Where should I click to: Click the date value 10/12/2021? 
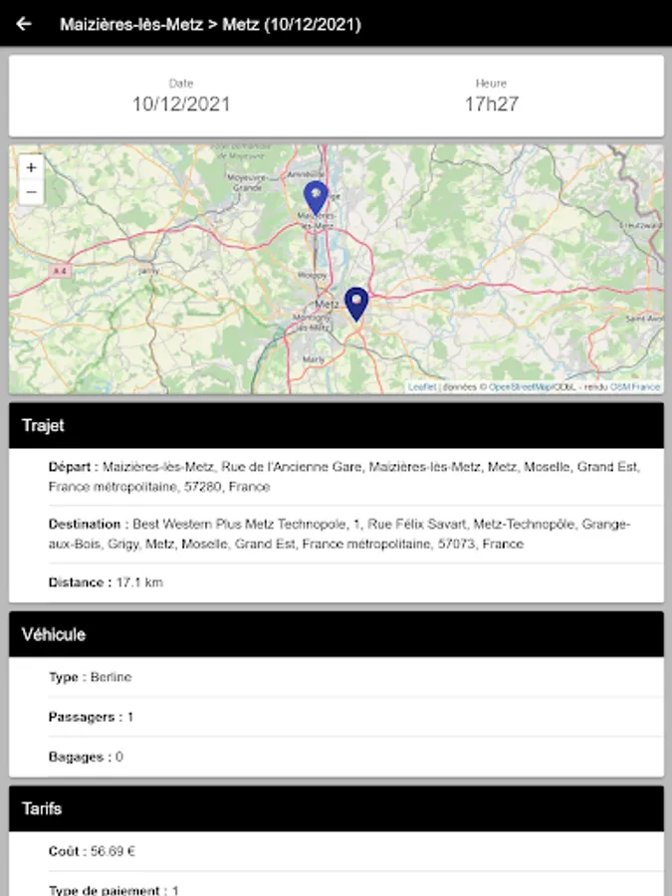pos(181,104)
